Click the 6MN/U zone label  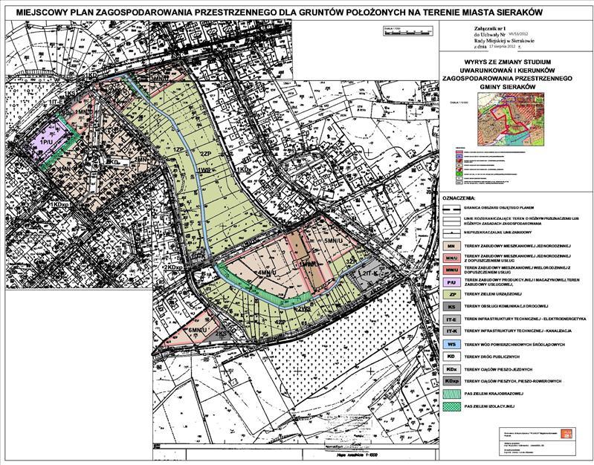(197, 330)
